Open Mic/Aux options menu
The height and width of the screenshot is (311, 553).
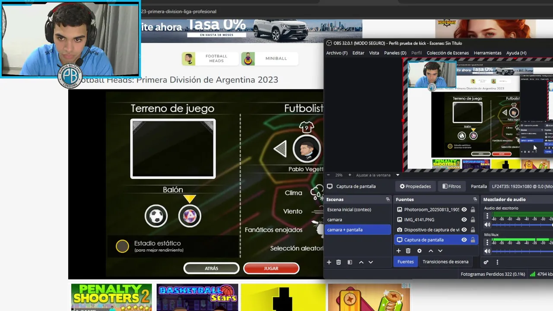[487, 242]
